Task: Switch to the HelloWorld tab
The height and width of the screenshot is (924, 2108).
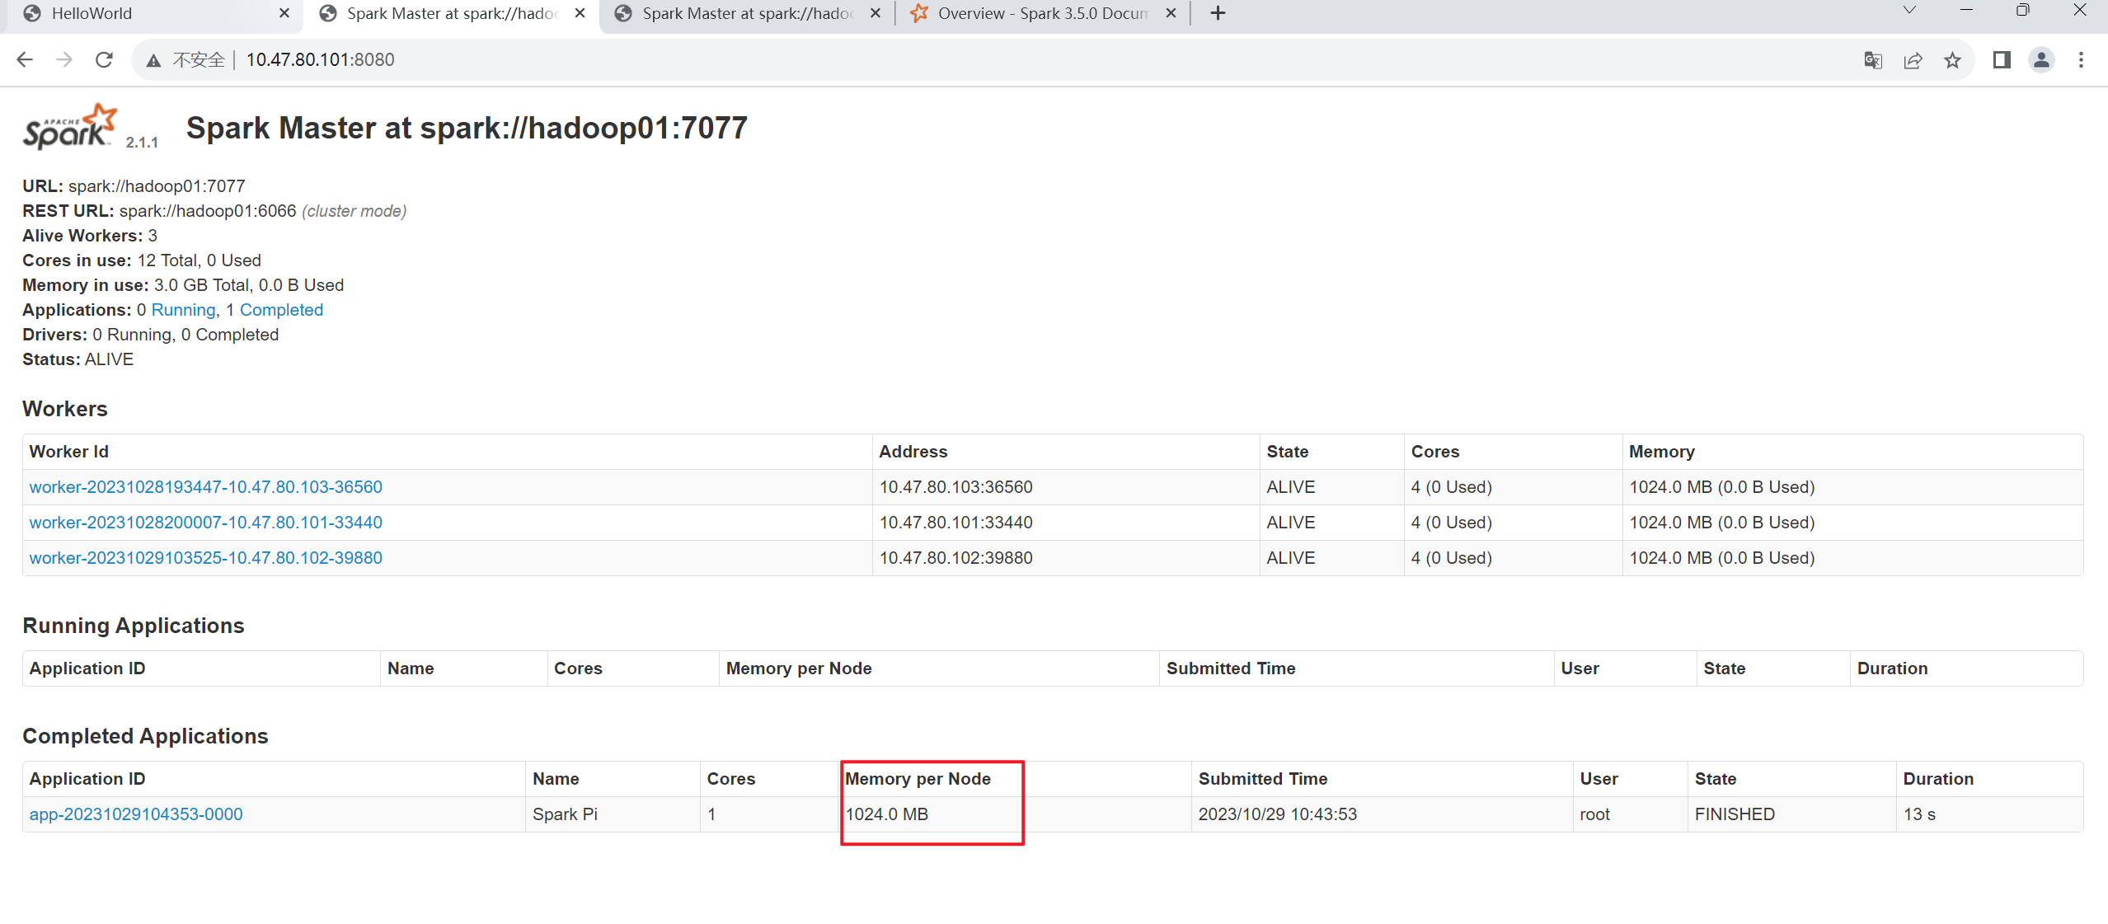Action: (148, 13)
